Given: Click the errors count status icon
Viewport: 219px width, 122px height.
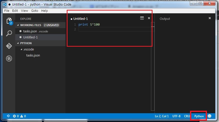Looking at the screenshot, I should (16, 116).
